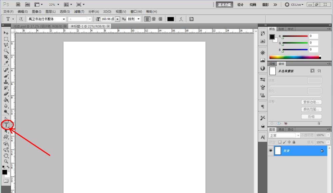Open the Character and Paragraph panel

(x=191, y=19)
